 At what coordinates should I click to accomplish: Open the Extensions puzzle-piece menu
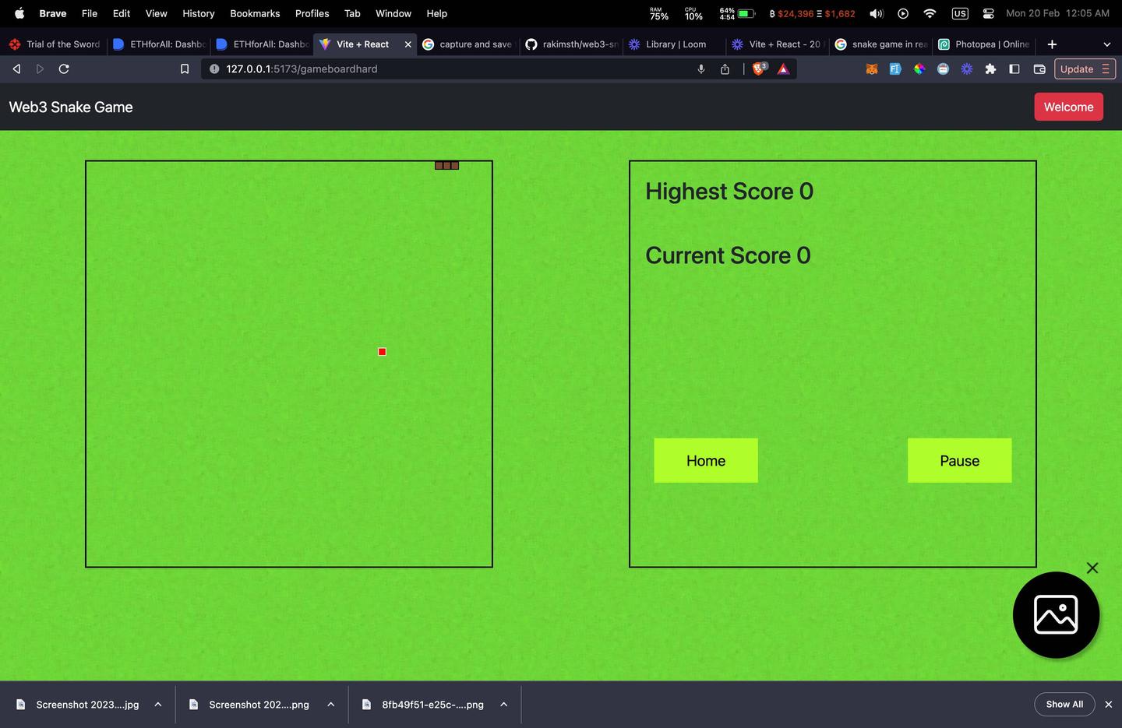coord(990,69)
